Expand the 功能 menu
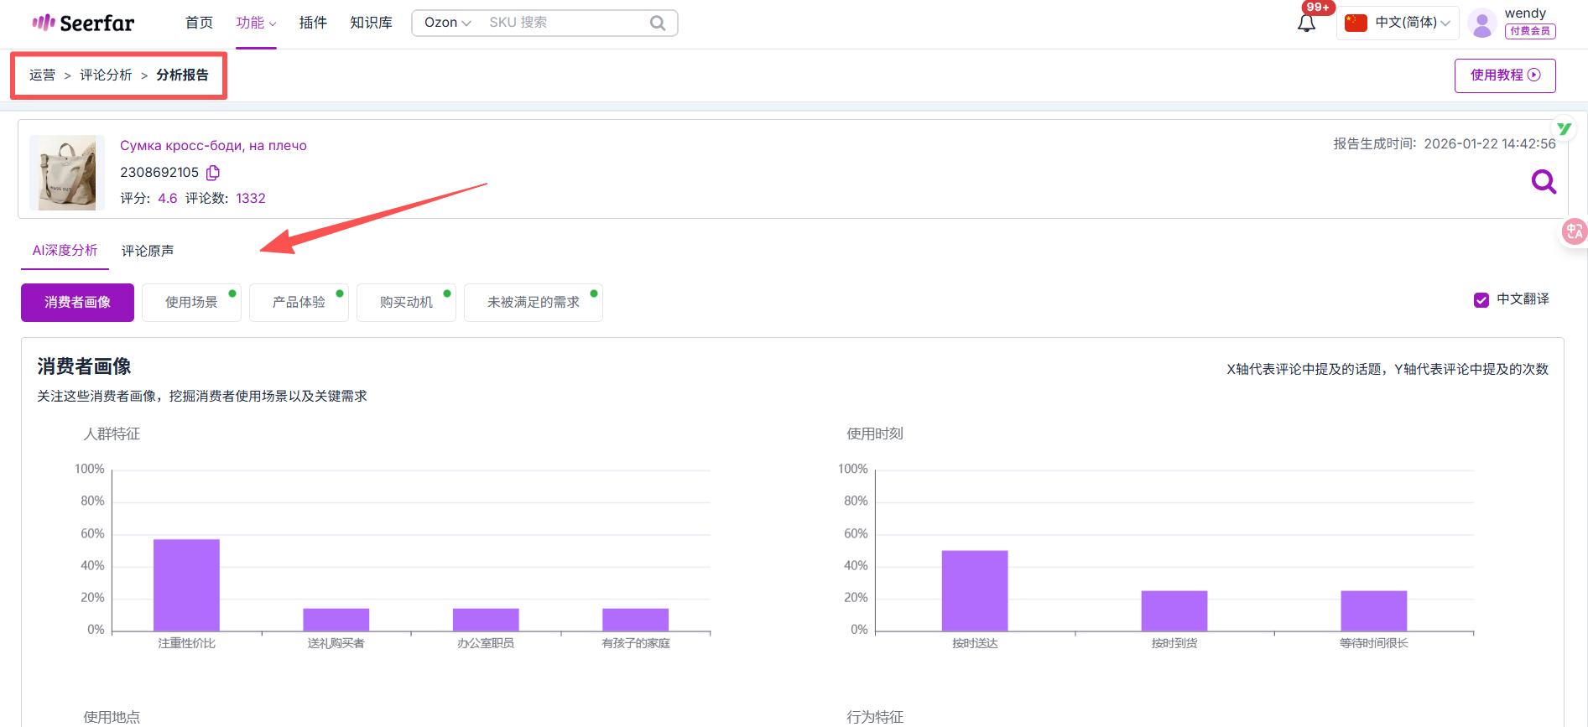1588x727 pixels. pyautogui.click(x=256, y=23)
